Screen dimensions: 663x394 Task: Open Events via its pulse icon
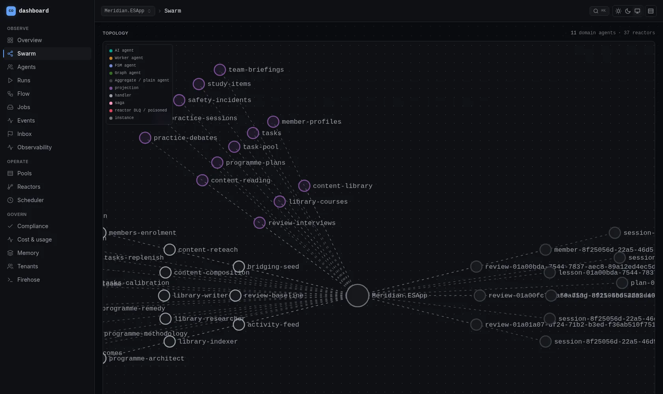10,121
